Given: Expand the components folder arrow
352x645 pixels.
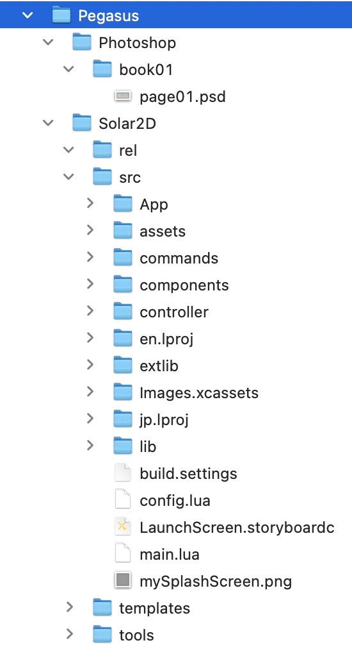Looking at the screenshot, I should pyautogui.click(x=90, y=284).
